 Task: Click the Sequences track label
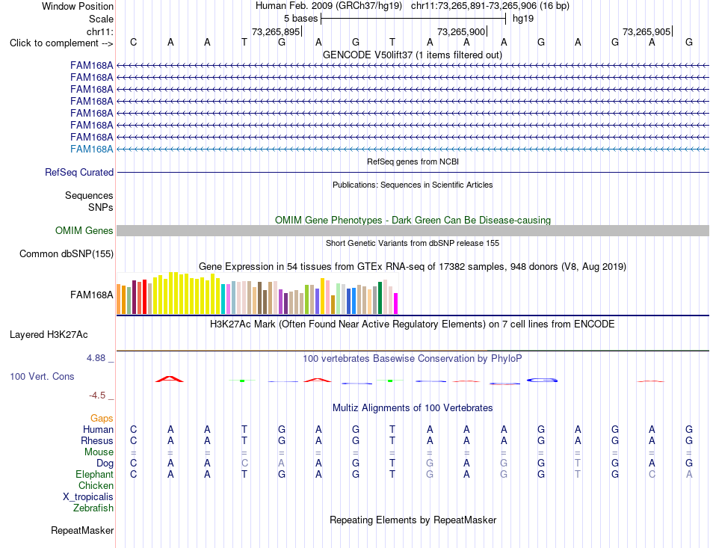pyautogui.click(x=89, y=195)
